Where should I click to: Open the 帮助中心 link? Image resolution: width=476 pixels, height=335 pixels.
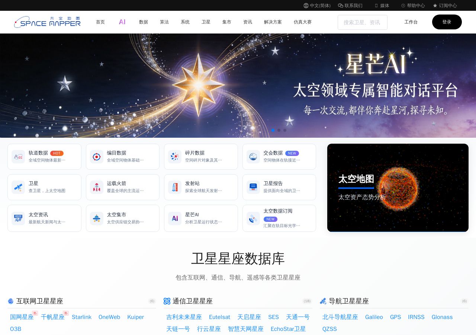(416, 6)
